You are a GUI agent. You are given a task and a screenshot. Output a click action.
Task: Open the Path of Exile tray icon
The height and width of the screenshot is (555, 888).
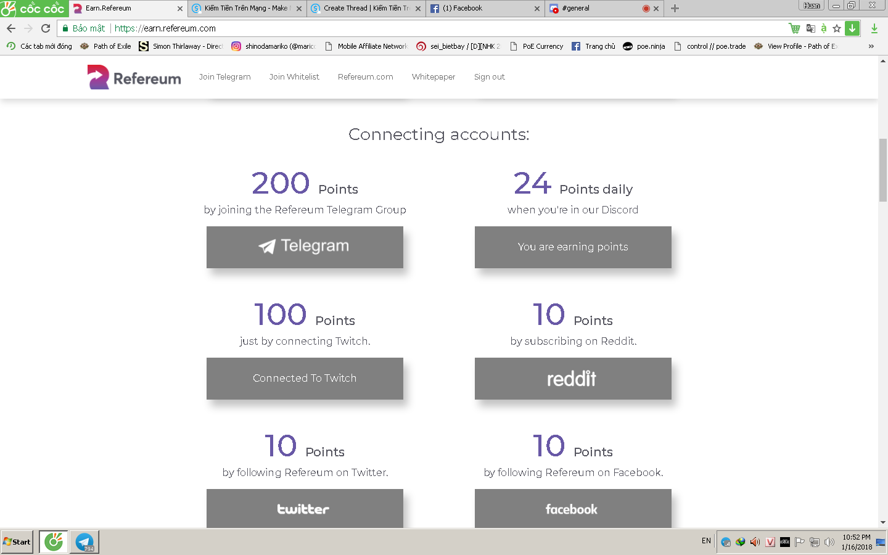(785, 542)
